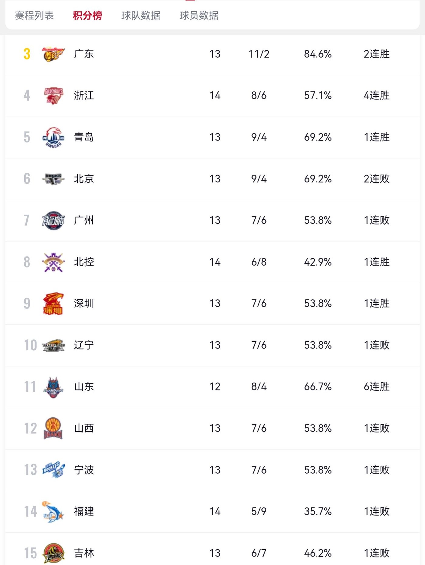Tap the 山东 team logo

53,387
